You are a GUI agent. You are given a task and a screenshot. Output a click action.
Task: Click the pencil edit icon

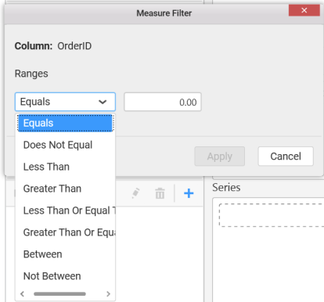[x=135, y=193]
